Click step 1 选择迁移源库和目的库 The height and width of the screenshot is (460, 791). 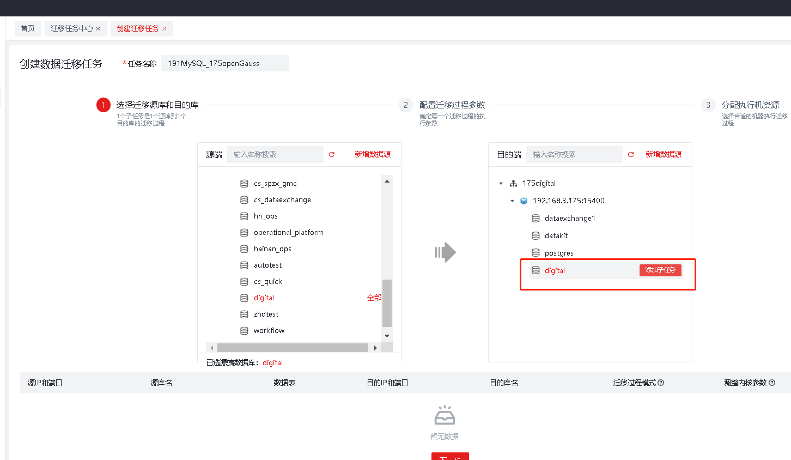tap(157, 105)
